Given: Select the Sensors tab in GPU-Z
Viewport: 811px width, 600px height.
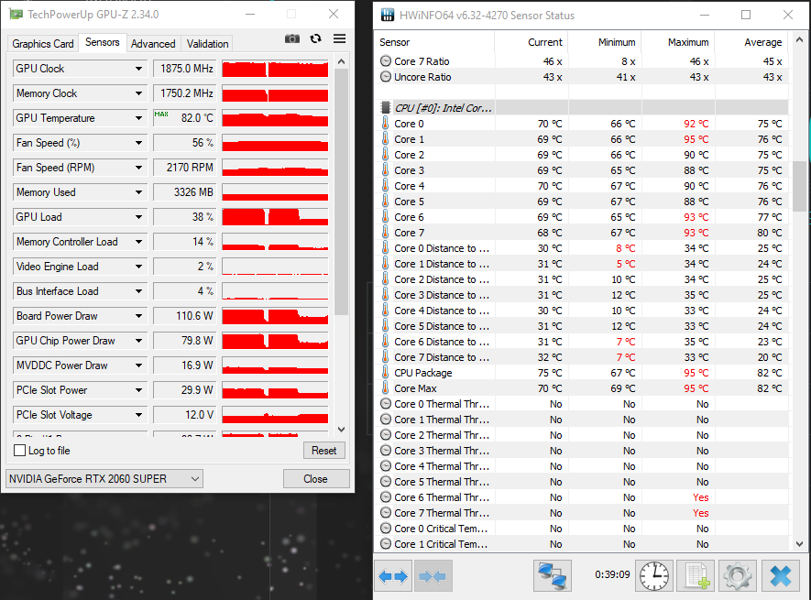Looking at the screenshot, I should (x=103, y=42).
